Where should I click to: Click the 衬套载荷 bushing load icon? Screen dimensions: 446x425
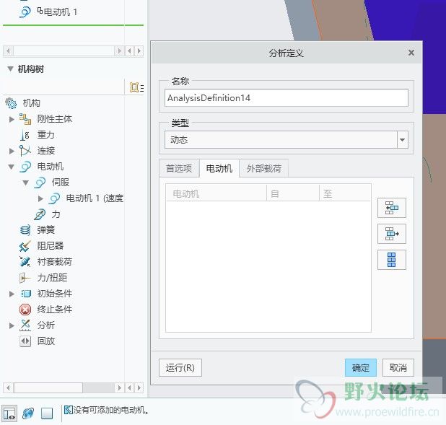[25, 262]
